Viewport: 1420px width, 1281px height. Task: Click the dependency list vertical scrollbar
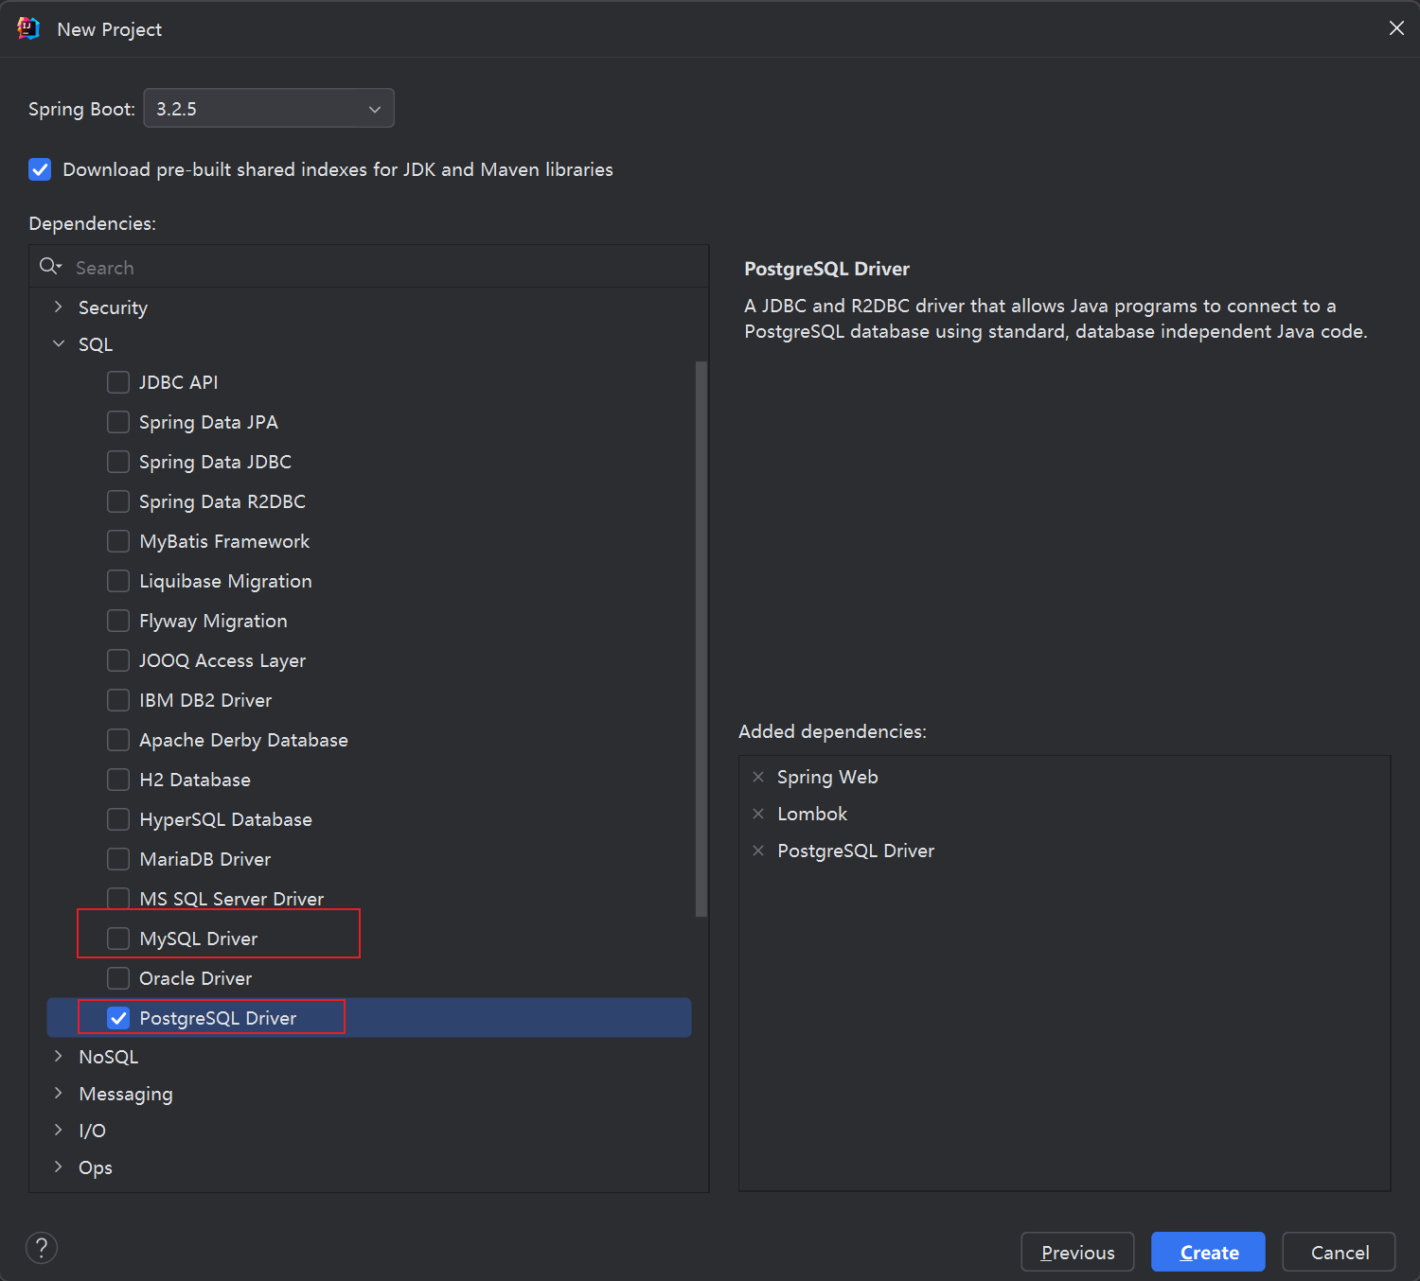[x=701, y=639]
